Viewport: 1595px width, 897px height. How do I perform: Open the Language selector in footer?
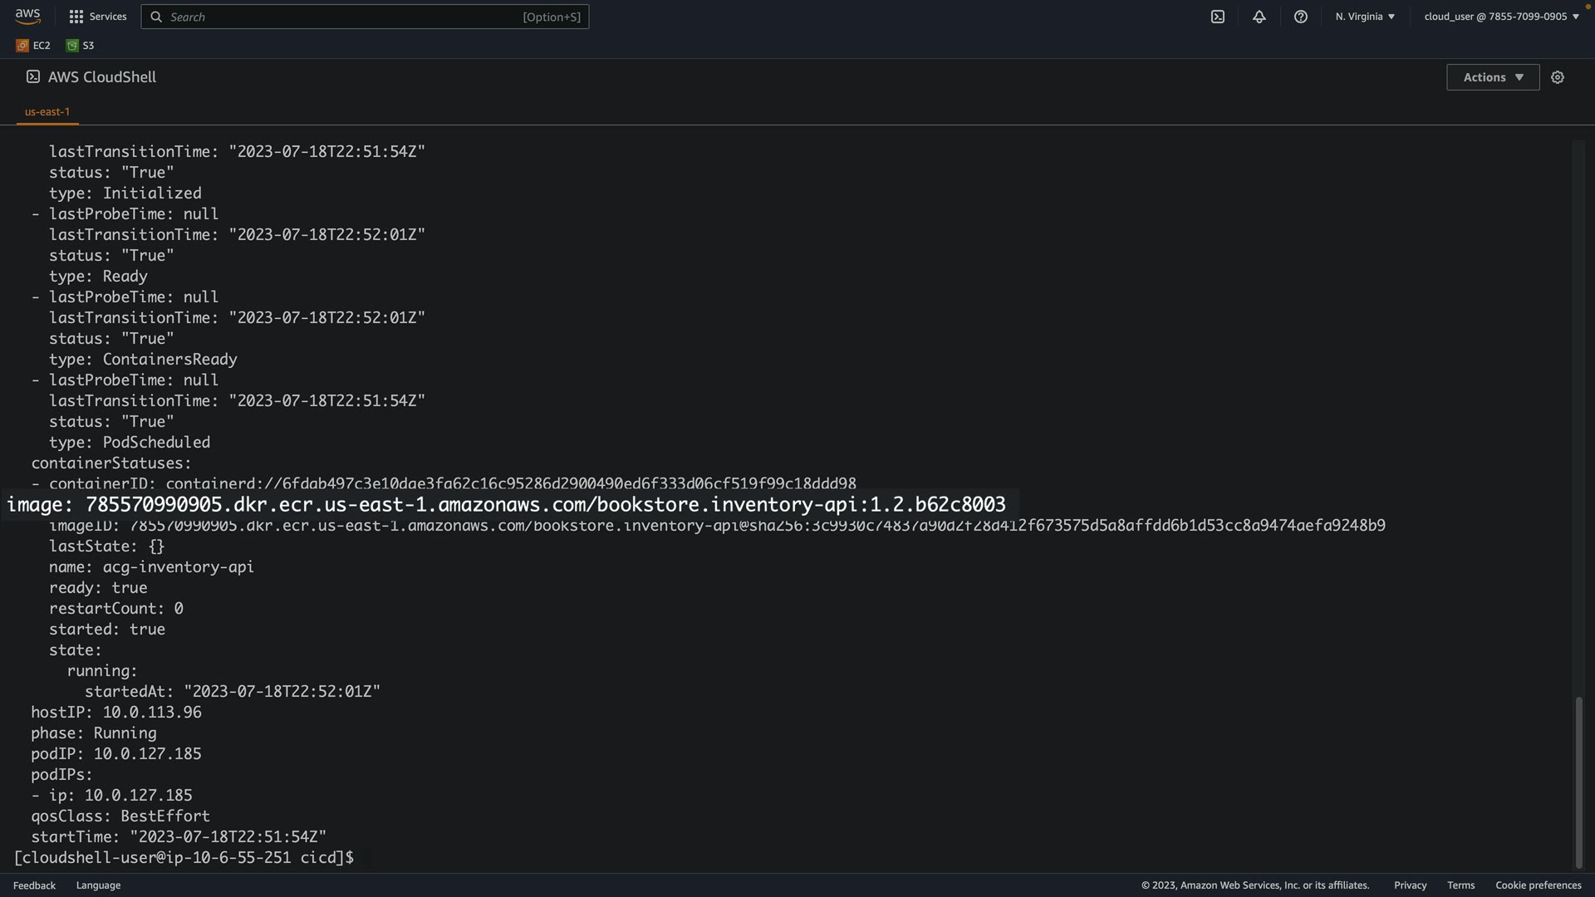[x=98, y=885]
